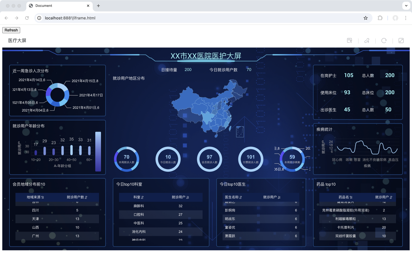
Task: Reload the page using browser reload icon
Action: click(x=27, y=18)
